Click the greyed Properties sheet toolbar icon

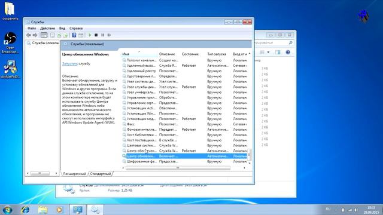[x=53, y=35]
